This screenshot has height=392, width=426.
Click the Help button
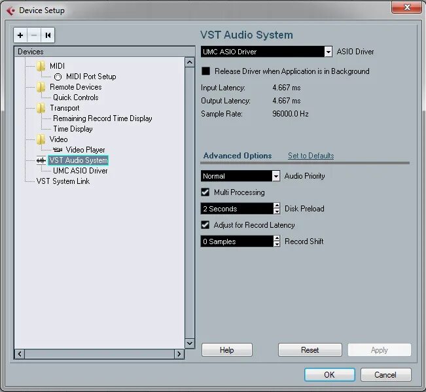pos(227,350)
